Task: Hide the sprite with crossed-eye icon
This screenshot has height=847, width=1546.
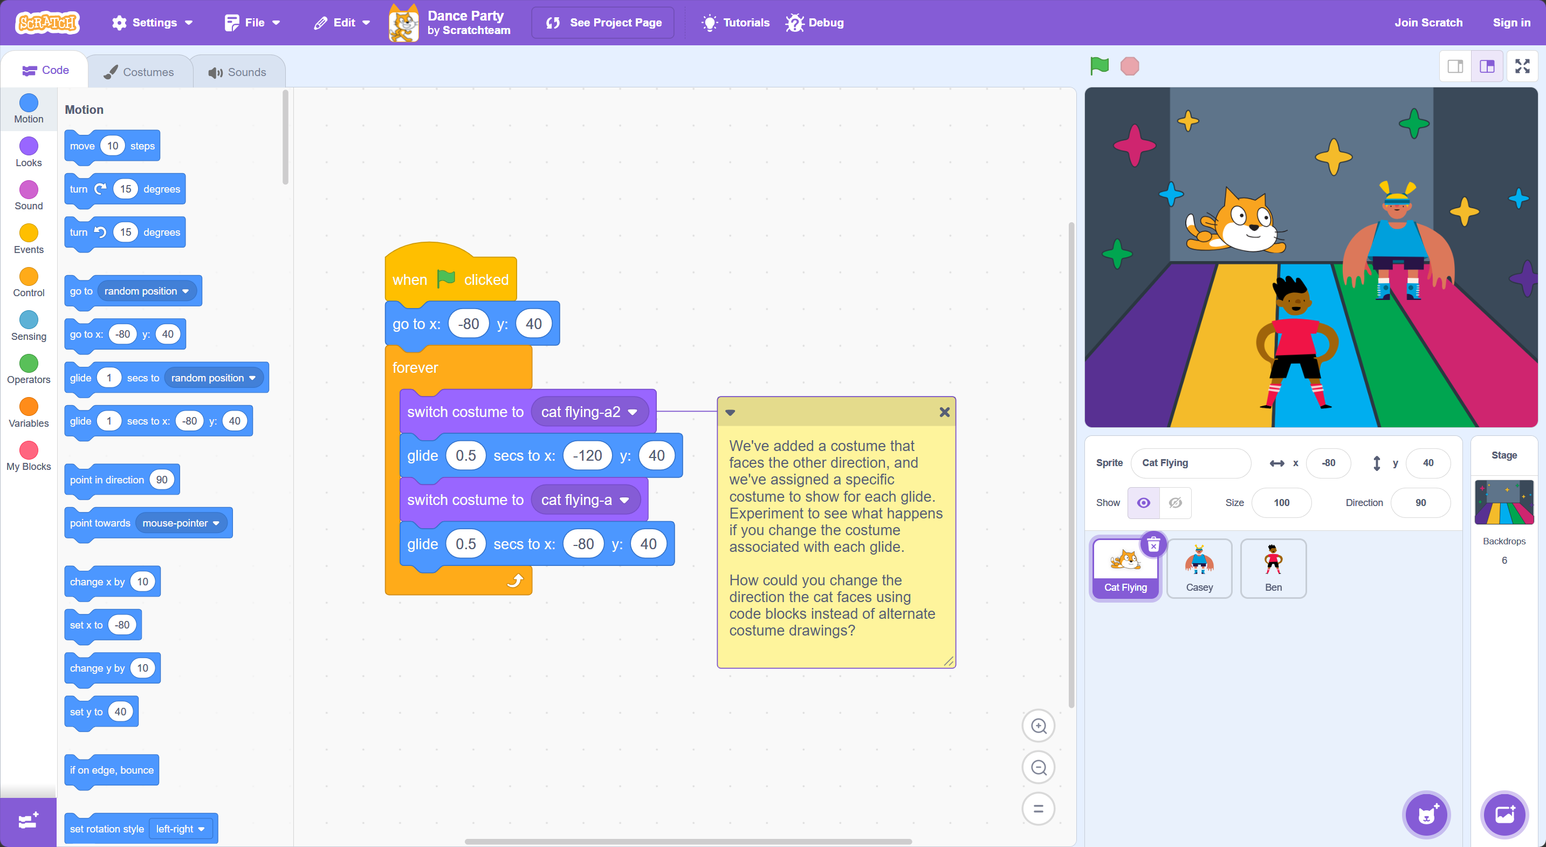Action: [x=1175, y=502]
